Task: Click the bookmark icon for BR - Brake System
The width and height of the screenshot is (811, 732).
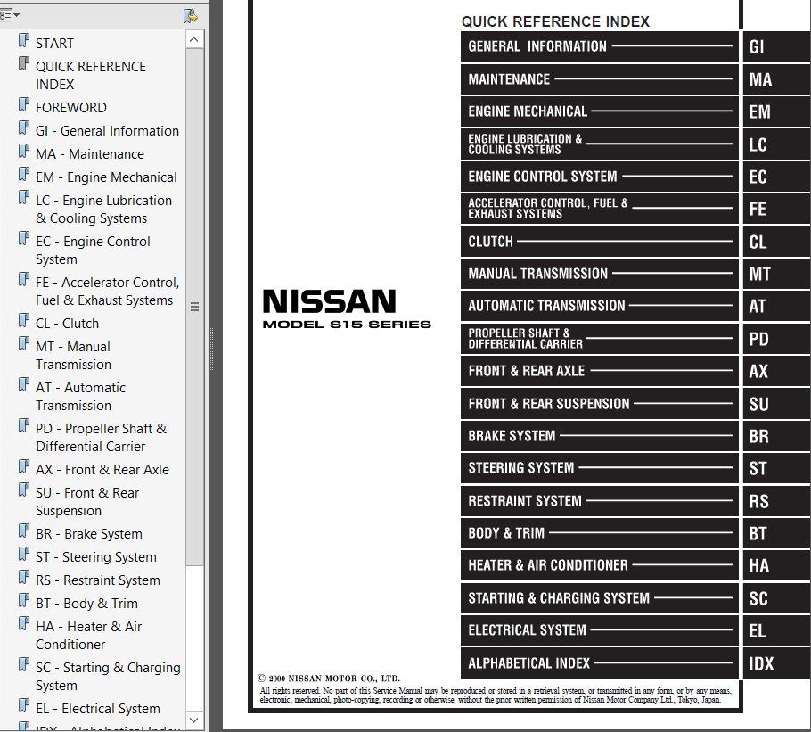Action: click(x=24, y=531)
